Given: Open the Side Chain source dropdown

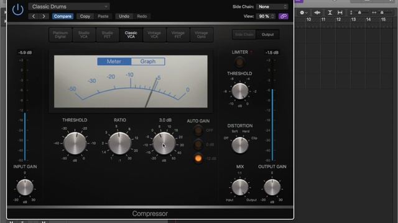Looking at the screenshot, I should pyautogui.click(x=272, y=7).
